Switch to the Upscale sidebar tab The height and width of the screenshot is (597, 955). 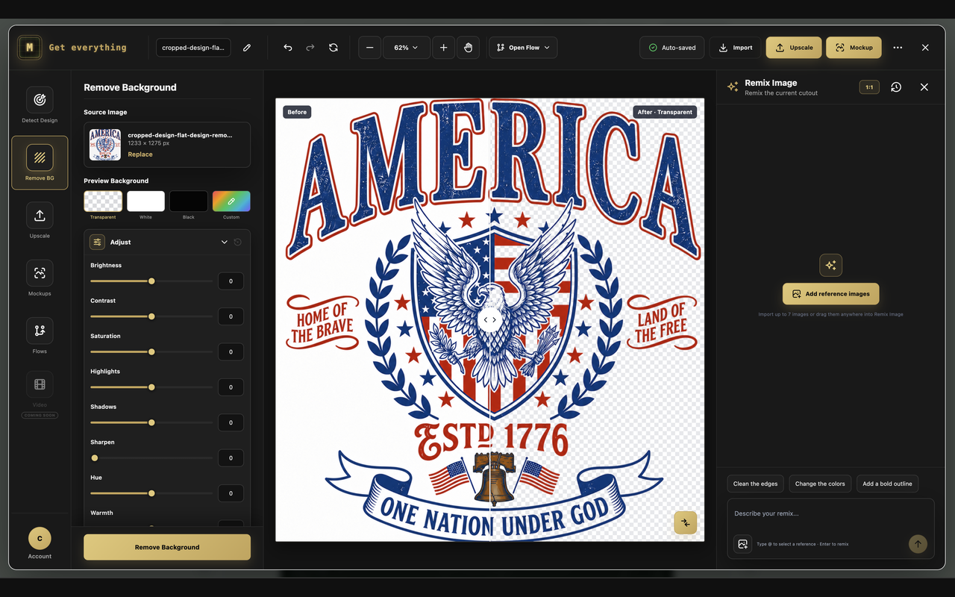(x=40, y=221)
